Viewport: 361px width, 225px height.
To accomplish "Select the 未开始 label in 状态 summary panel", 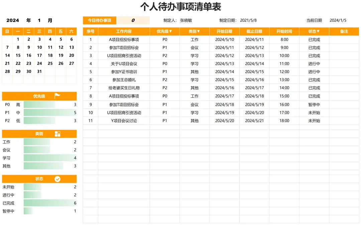I will point(8,187).
